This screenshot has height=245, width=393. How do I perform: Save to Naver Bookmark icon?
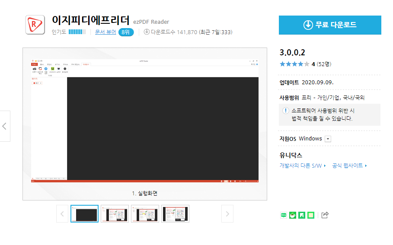click(x=302, y=215)
